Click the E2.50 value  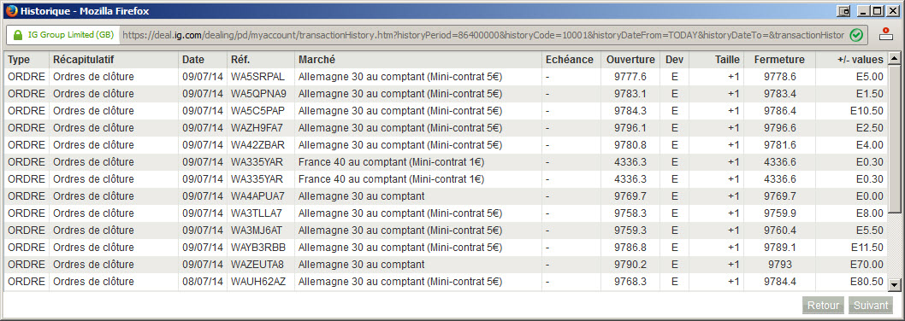pyautogui.click(x=870, y=128)
